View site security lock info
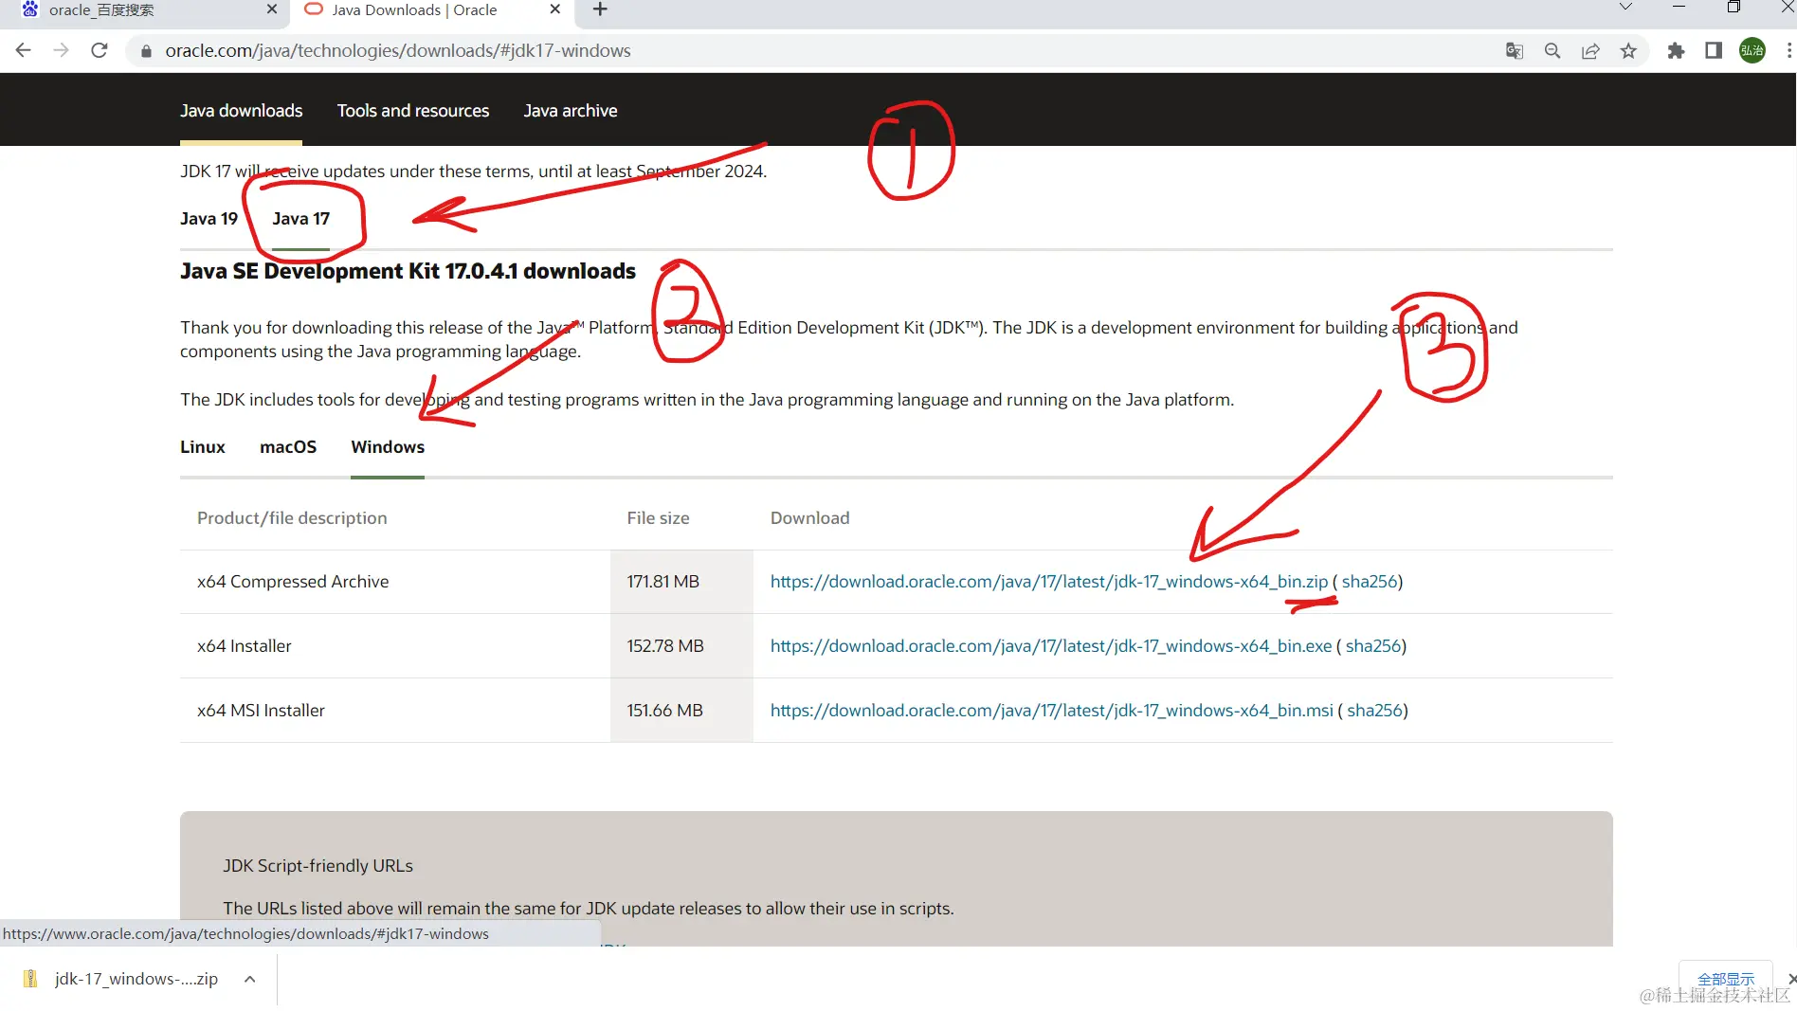The height and width of the screenshot is (1011, 1797). (x=146, y=51)
